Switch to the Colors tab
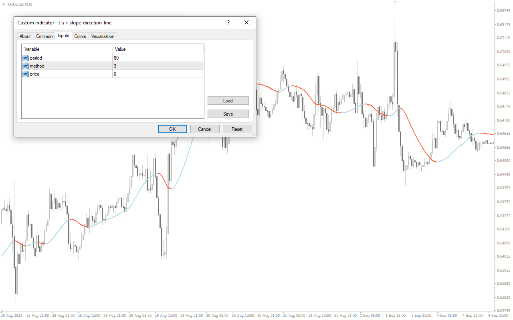This screenshot has width=513, height=320. click(80, 36)
